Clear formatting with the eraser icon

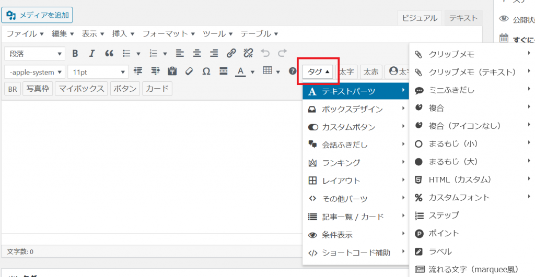189,71
